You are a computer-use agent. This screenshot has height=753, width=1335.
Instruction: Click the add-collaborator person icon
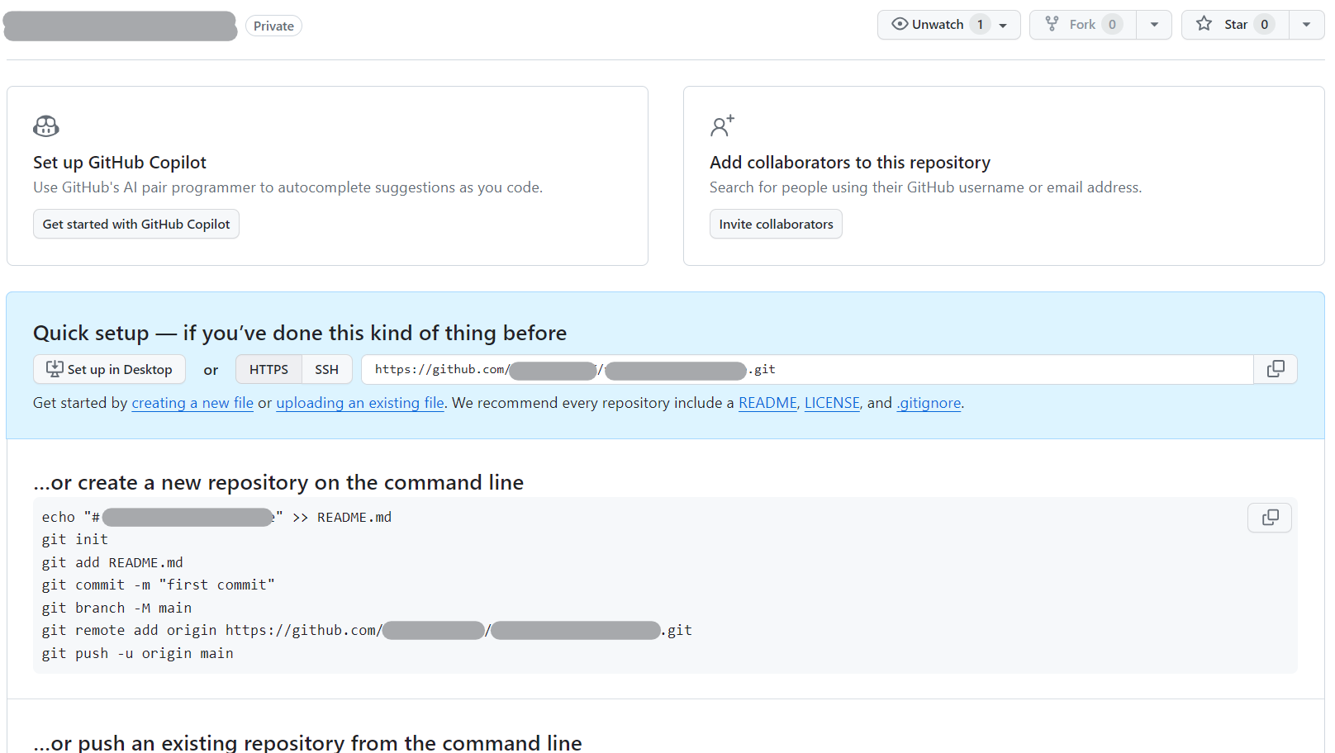(721, 125)
